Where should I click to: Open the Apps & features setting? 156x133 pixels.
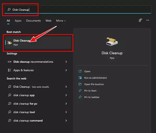(x=37, y=70)
